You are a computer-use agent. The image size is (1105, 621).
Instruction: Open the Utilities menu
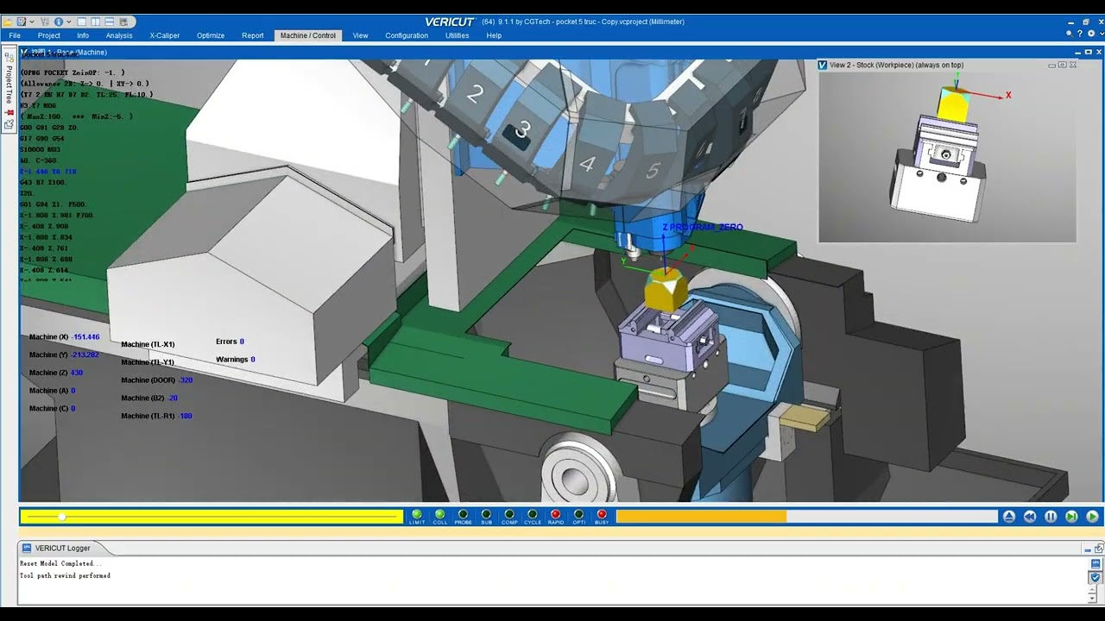click(458, 35)
